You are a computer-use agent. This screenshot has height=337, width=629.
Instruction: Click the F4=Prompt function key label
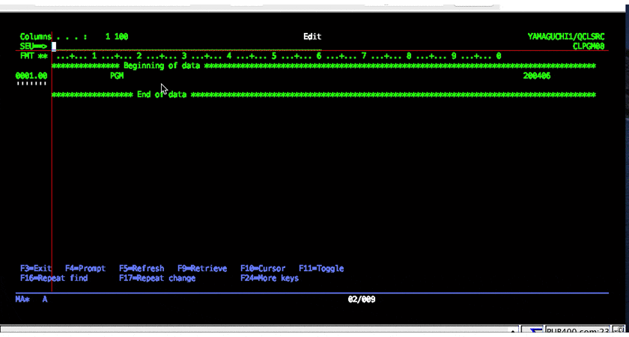click(85, 268)
